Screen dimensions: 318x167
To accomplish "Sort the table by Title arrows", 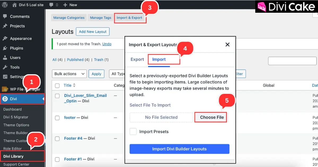I will click(x=74, y=85).
